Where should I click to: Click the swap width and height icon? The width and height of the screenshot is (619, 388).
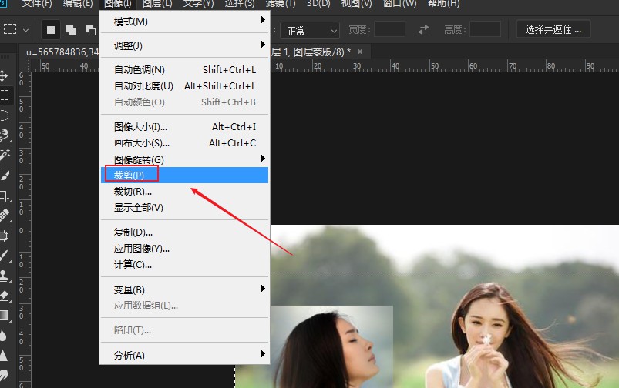(x=423, y=30)
